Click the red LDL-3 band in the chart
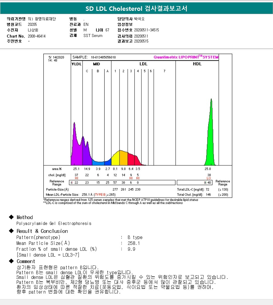The height and width of the screenshot is (305, 273). [131, 160]
